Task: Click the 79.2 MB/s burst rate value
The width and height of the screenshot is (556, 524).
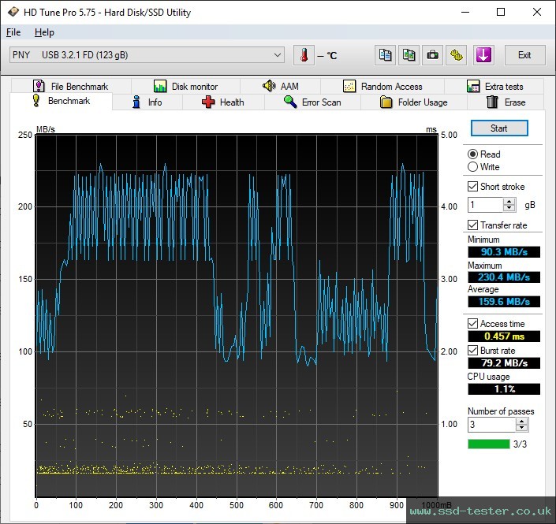Action: click(x=504, y=362)
